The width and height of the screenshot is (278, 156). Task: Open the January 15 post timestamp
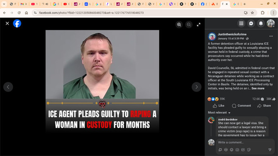231,38
